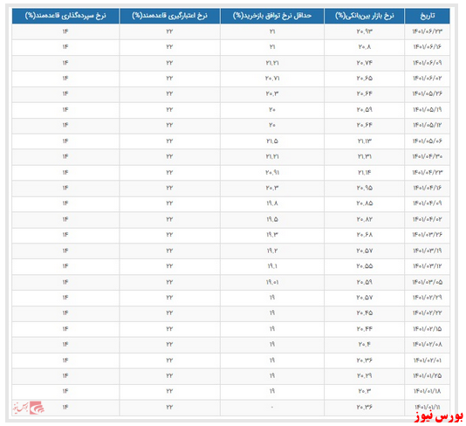Click the interbank rate value 20.74
466x426 pixels.
click(x=365, y=63)
